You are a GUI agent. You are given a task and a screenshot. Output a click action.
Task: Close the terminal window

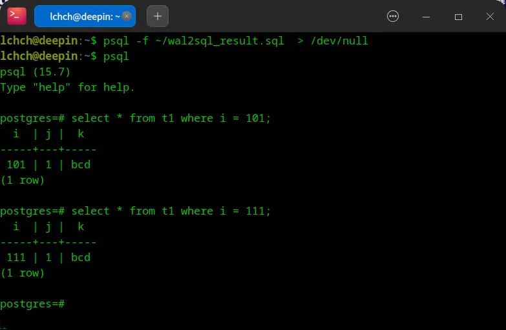[490, 16]
